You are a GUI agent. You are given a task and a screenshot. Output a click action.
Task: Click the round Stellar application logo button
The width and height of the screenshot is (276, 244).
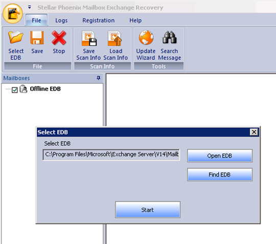(x=13, y=14)
